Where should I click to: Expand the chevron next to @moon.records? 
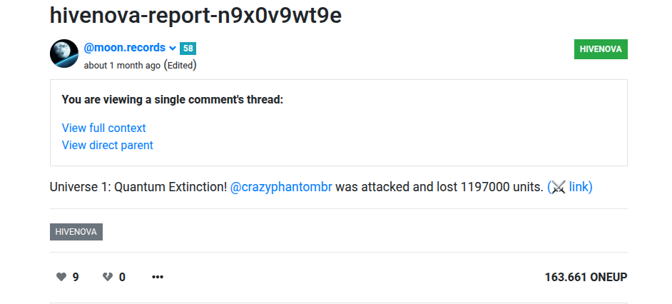[173, 48]
